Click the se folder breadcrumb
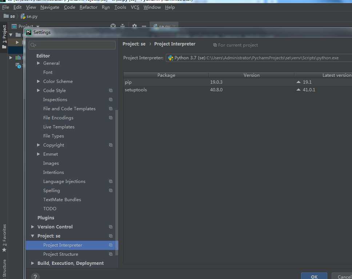This screenshot has width=352, height=279. point(9,16)
